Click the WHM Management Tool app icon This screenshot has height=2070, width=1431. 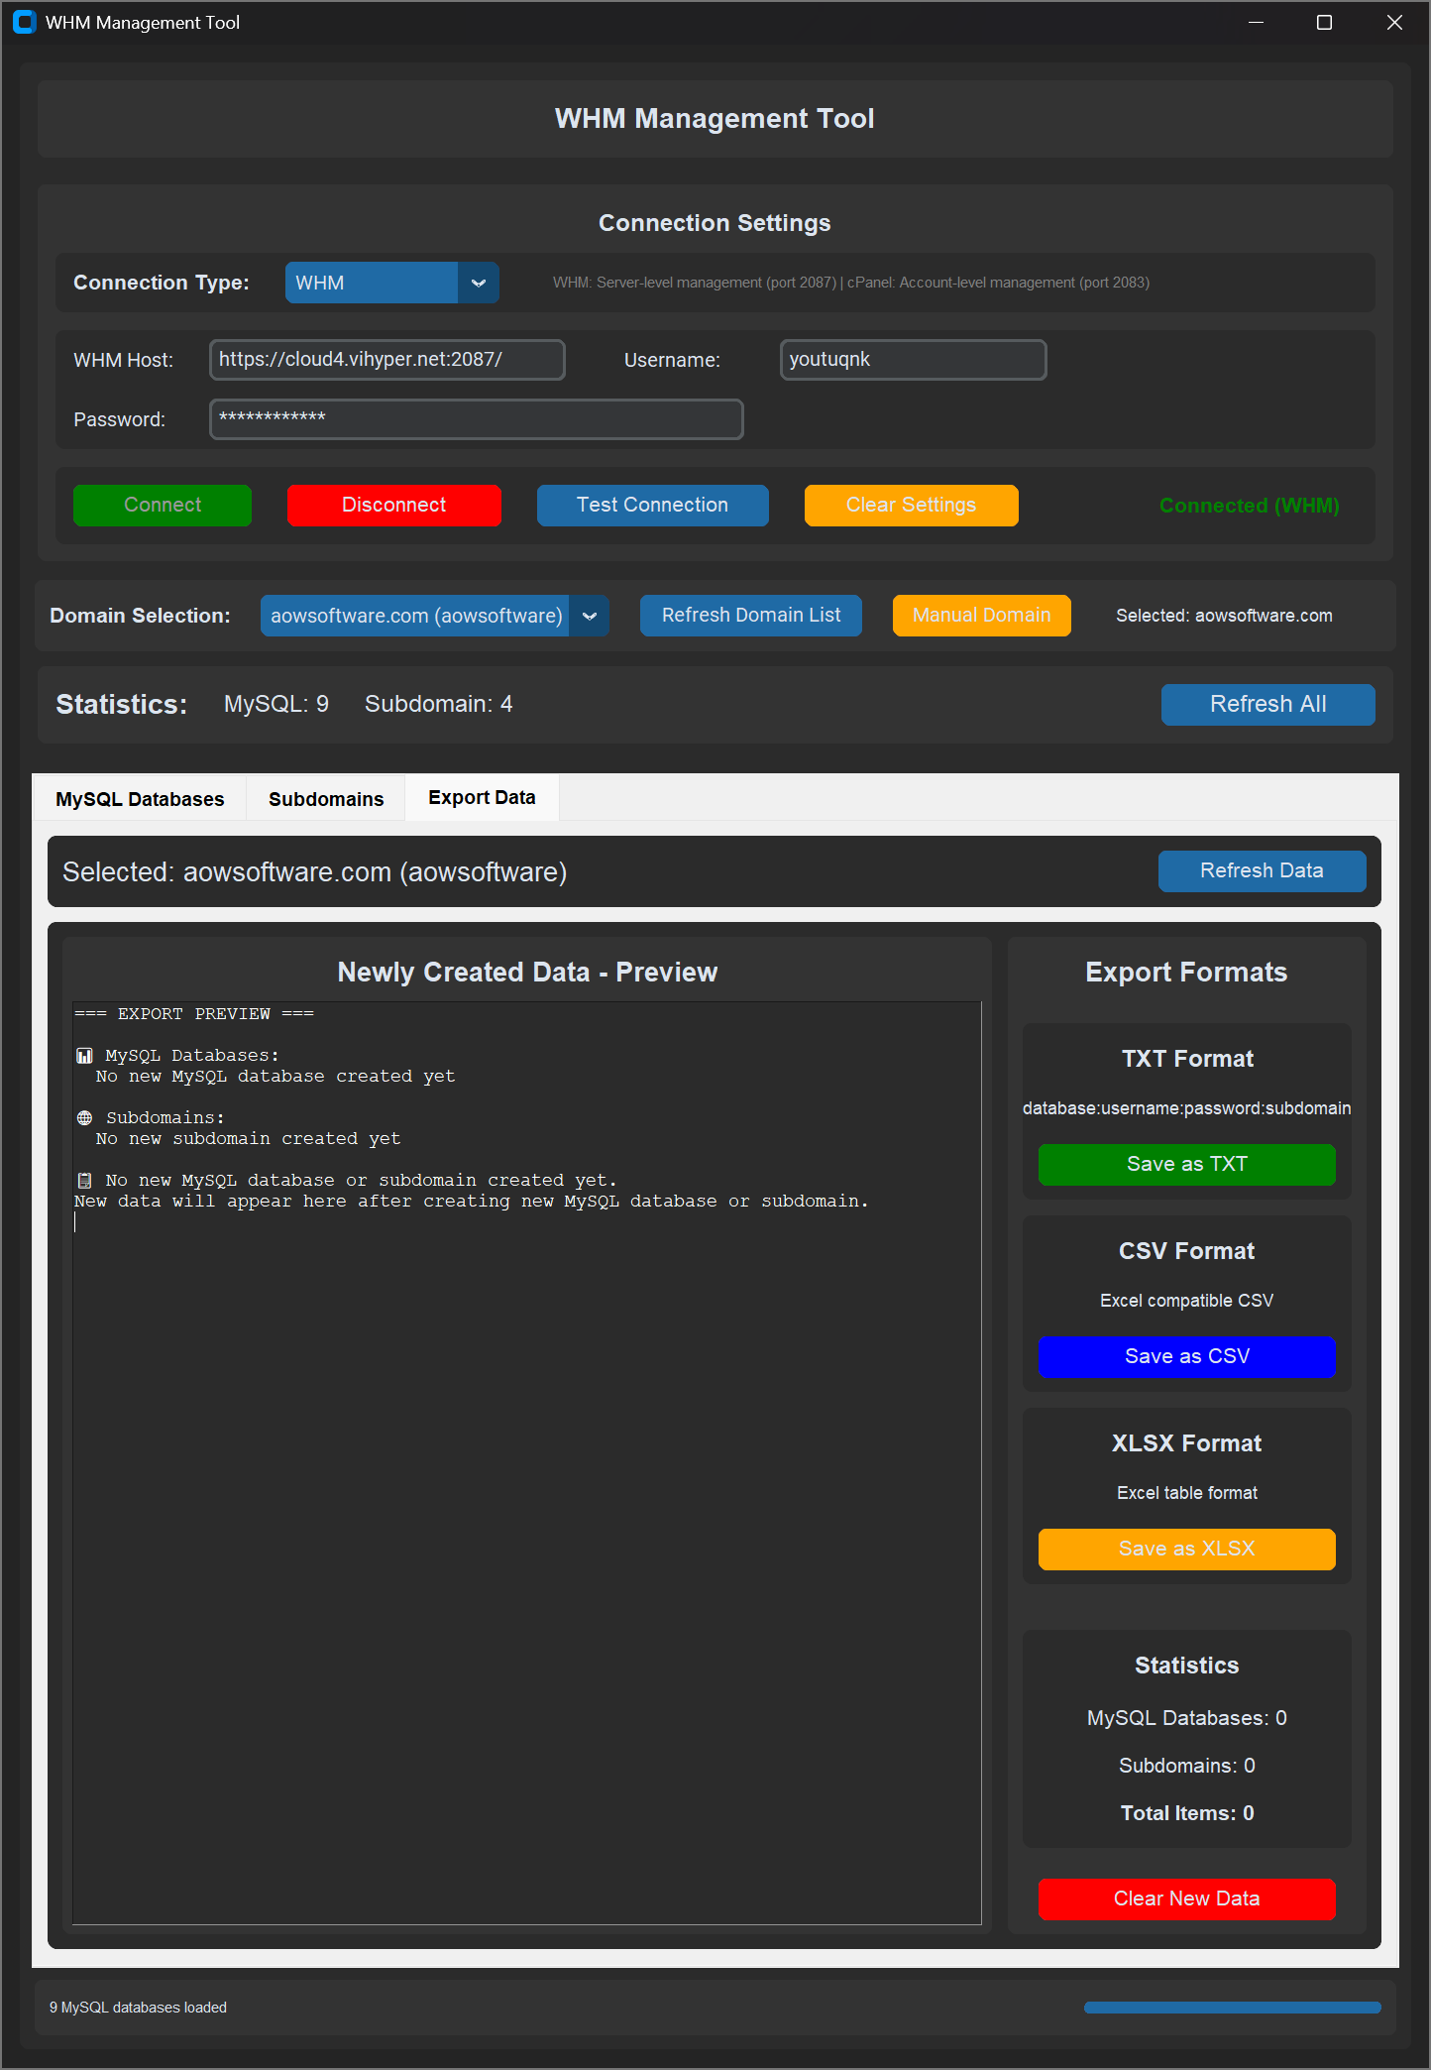pos(24,22)
